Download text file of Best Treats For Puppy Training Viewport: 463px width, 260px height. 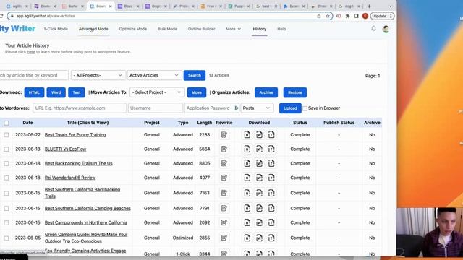(271, 135)
